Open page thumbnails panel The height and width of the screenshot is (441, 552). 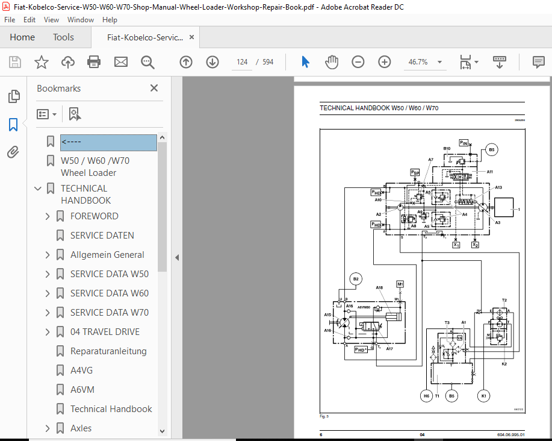point(14,96)
